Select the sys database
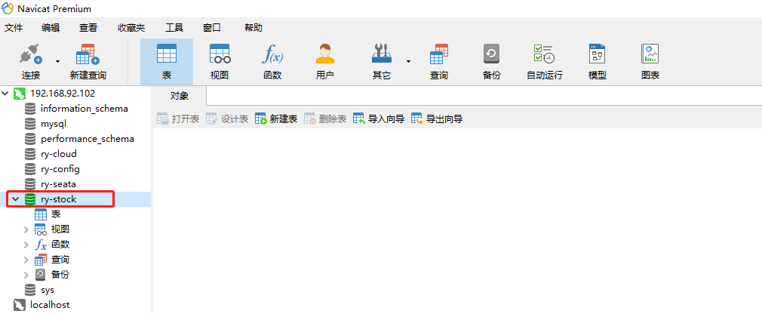Screen dimensions: 762x314 coord(48,290)
